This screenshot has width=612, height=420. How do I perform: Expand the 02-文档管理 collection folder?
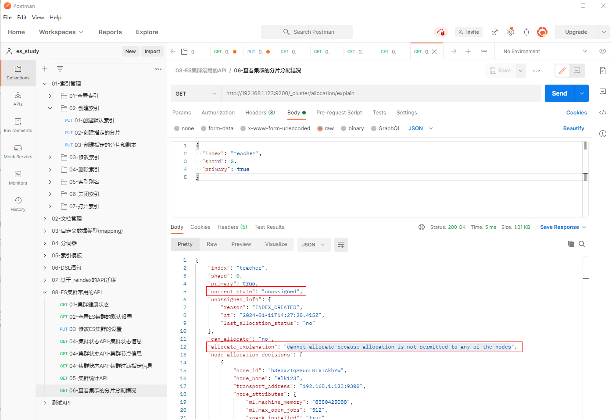click(45, 219)
